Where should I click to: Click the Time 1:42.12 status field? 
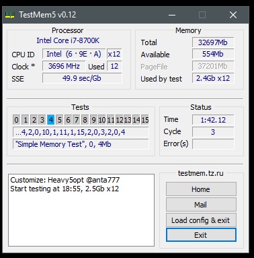(213, 120)
